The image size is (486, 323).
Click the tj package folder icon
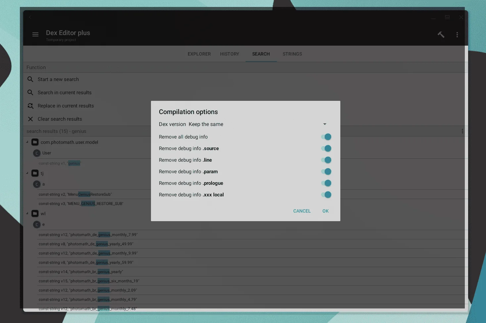point(35,173)
